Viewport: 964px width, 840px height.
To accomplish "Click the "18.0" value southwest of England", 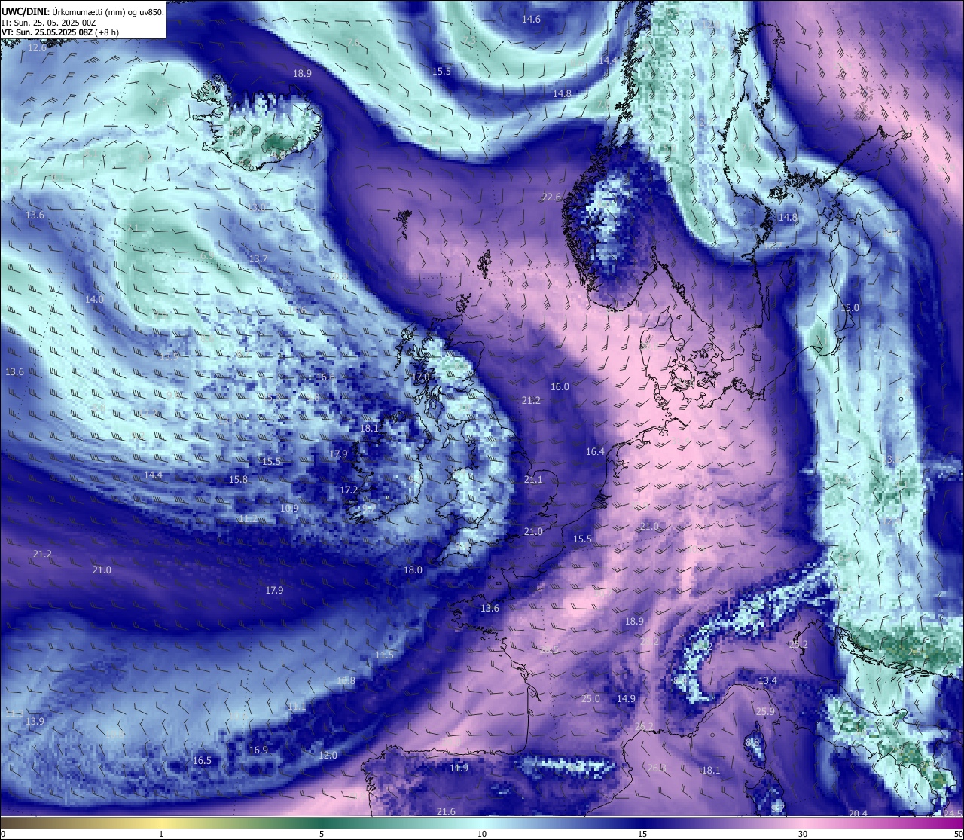I will pyautogui.click(x=413, y=570).
